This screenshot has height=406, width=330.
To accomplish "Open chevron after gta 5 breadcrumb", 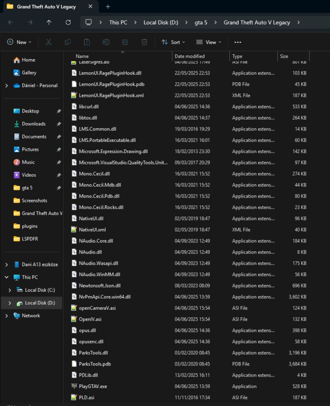I will [215, 23].
